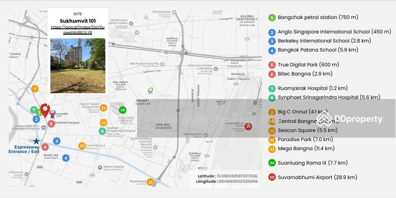Click green map marker 14 near Suan Luang
The image size is (396, 198).
[x=122, y=110]
